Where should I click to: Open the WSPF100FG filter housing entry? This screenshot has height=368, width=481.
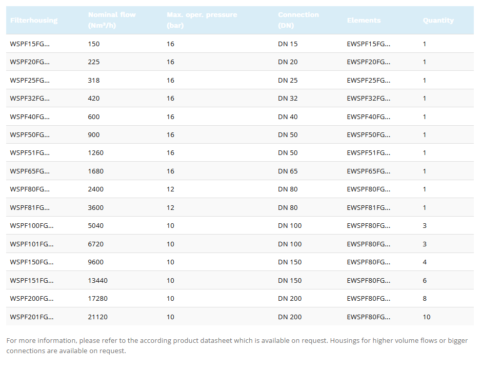32,226
